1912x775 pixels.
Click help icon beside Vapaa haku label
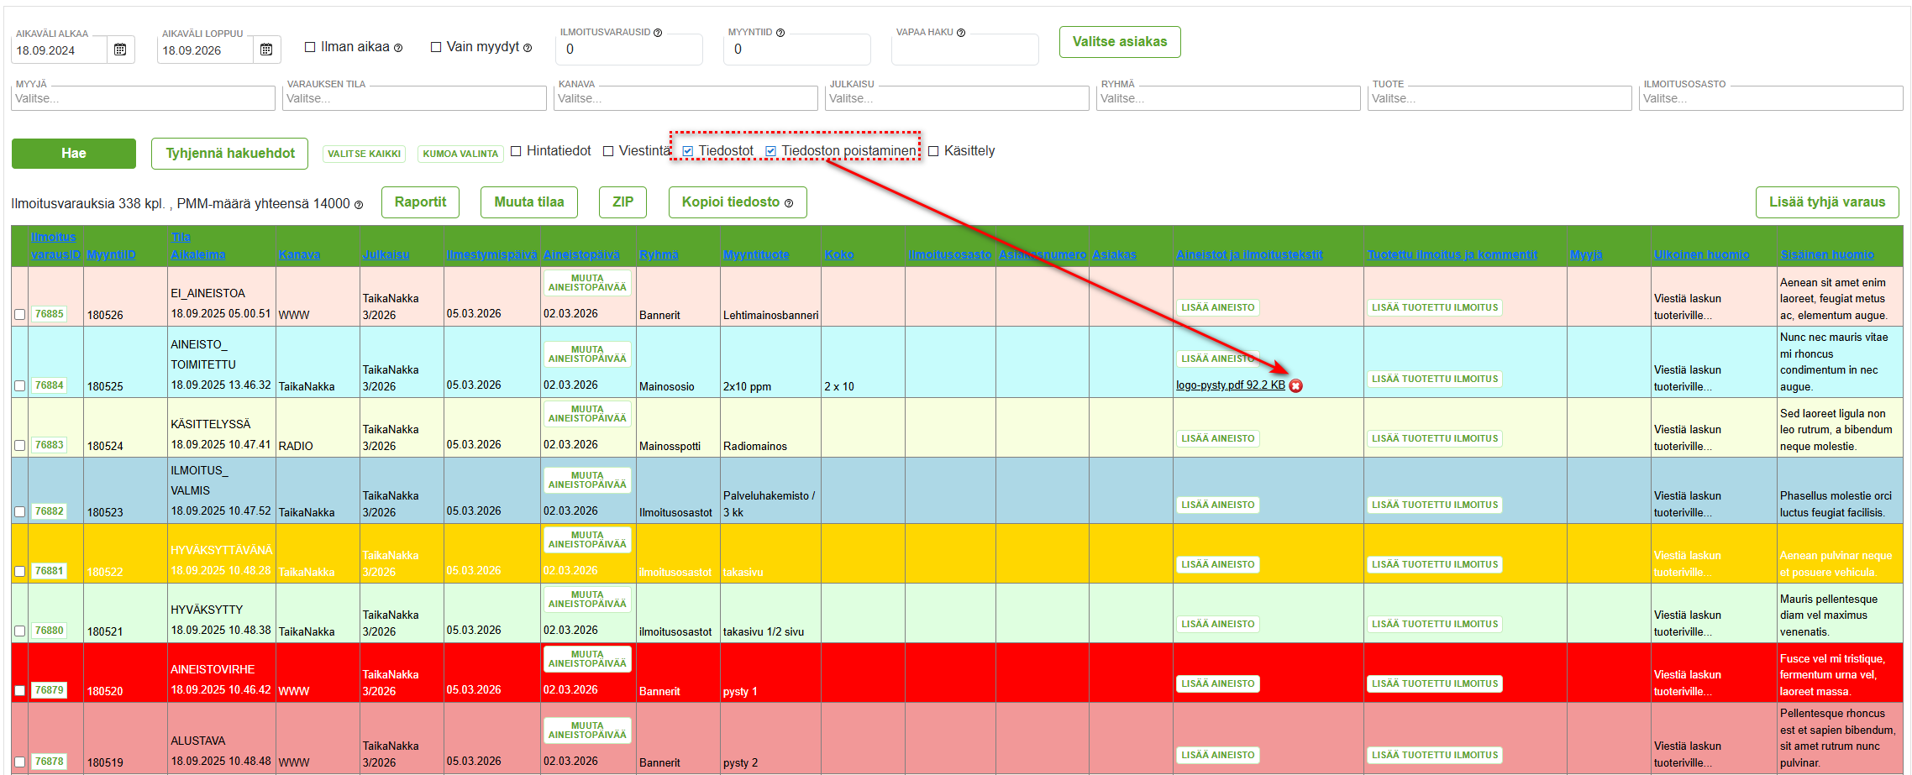(x=961, y=33)
